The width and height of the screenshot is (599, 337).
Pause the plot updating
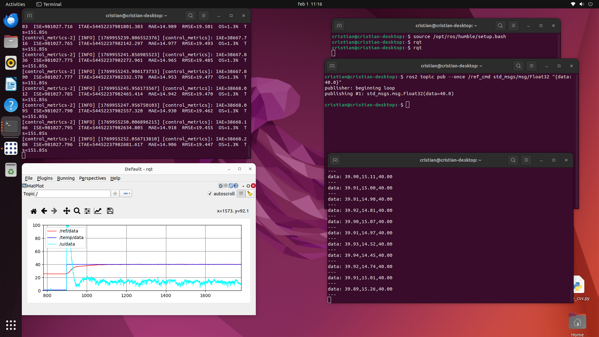click(x=241, y=194)
